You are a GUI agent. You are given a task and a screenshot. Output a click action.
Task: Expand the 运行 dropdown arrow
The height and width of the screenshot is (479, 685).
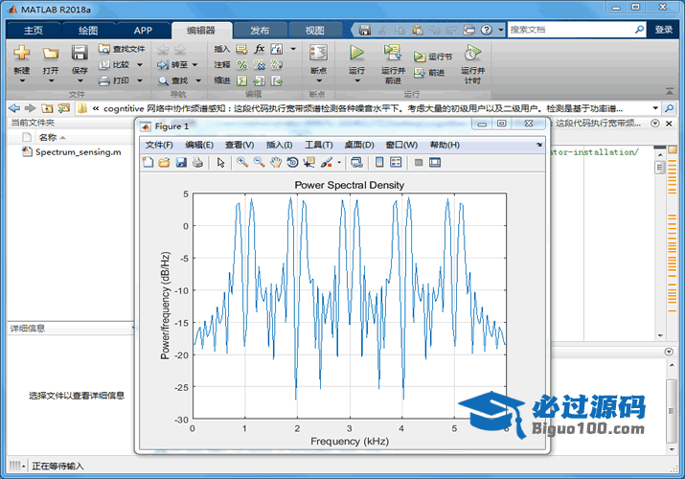(x=357, y=80)
